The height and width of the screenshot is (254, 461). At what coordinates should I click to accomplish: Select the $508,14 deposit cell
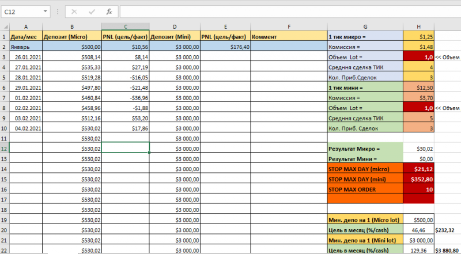[72, 57]
